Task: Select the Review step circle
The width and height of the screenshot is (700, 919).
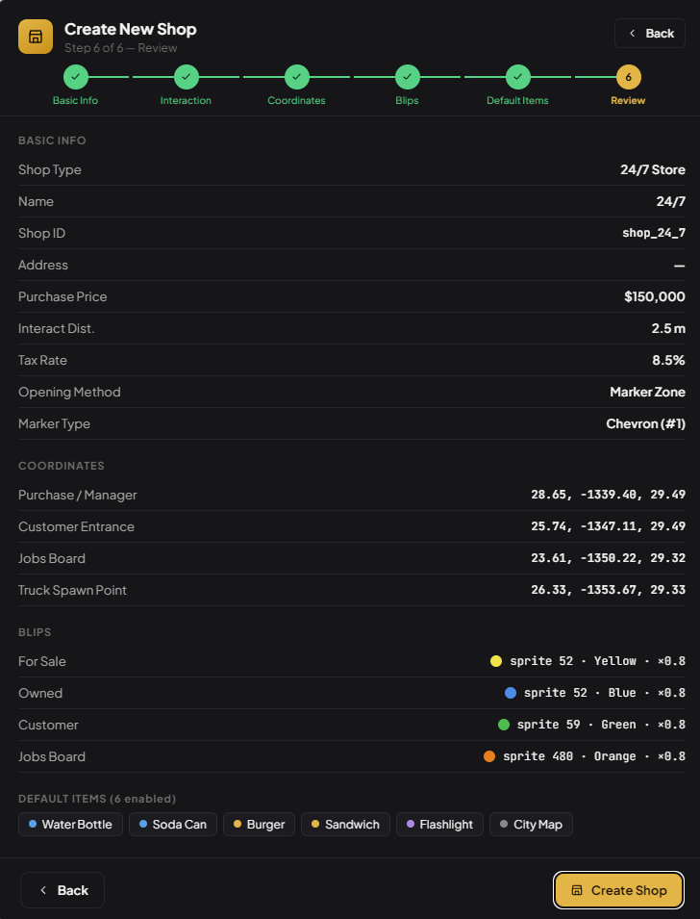Action: [629, 77]
